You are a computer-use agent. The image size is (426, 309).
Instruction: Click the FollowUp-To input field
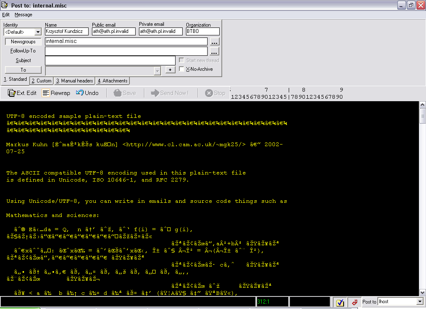pyautogui.click(x=126, y=51)
